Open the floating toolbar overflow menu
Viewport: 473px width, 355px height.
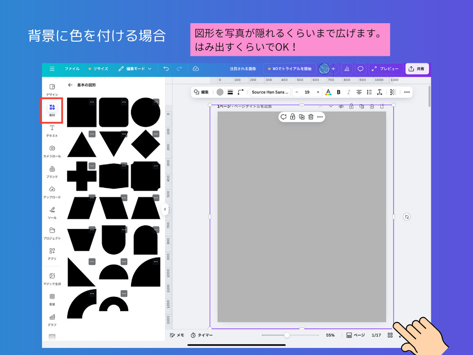point(320,117)
